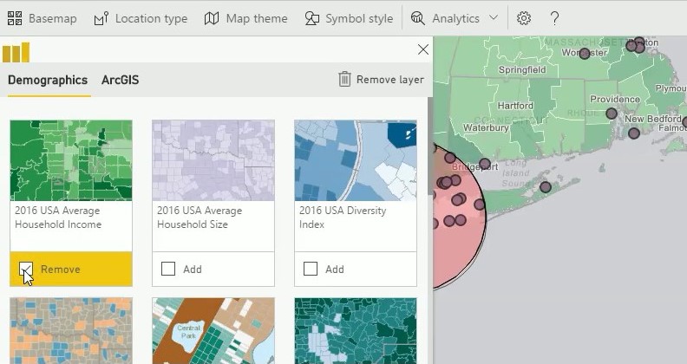Click the Central Park layer thumbnail
This screenshot has height=364, width=687.
pyautogui.click(x=213, y=331)
